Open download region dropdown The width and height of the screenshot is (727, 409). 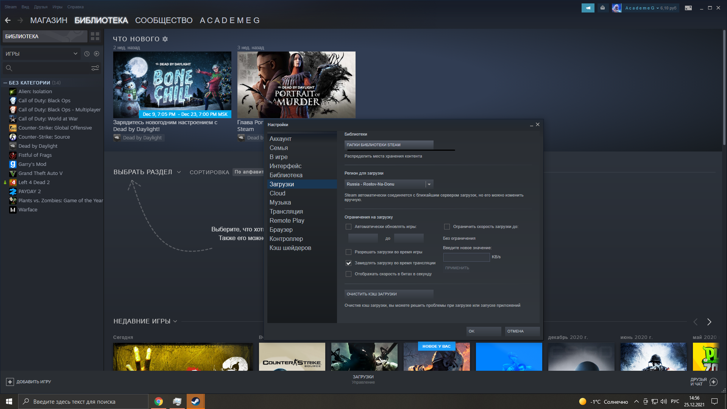(x=389, y=184)
